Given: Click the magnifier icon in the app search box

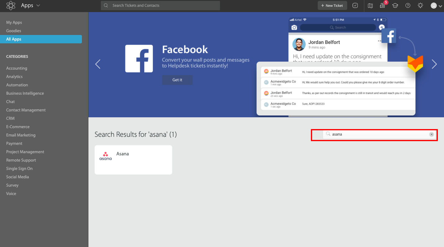Looking at the screenshot, I should pyautogui.click(x=328, y=134).
